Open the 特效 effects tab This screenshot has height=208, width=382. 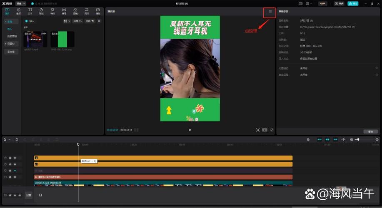tap(52, 11)
